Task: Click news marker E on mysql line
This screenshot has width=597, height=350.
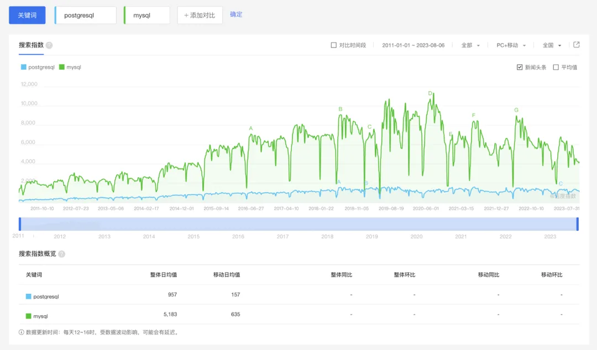Action: coord(451,134)
